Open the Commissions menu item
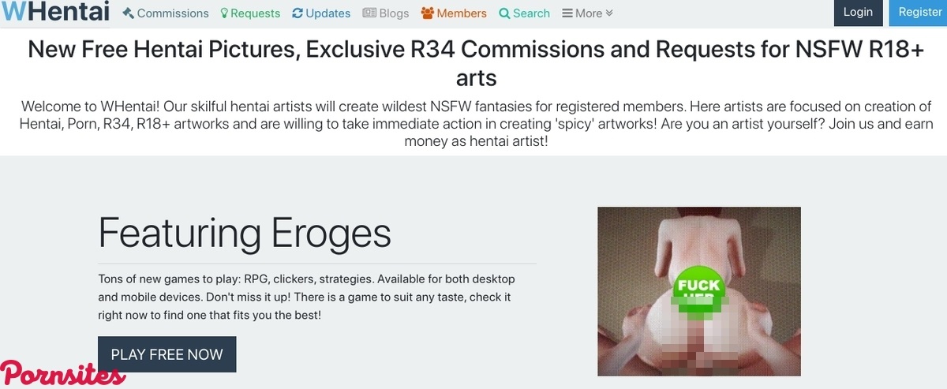This screenshot has height=389, width=947. tap(173, 13)
